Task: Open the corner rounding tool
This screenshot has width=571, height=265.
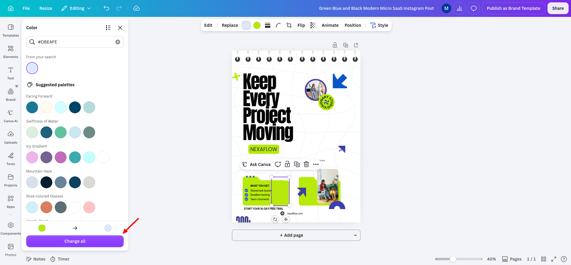Action: 278,25
